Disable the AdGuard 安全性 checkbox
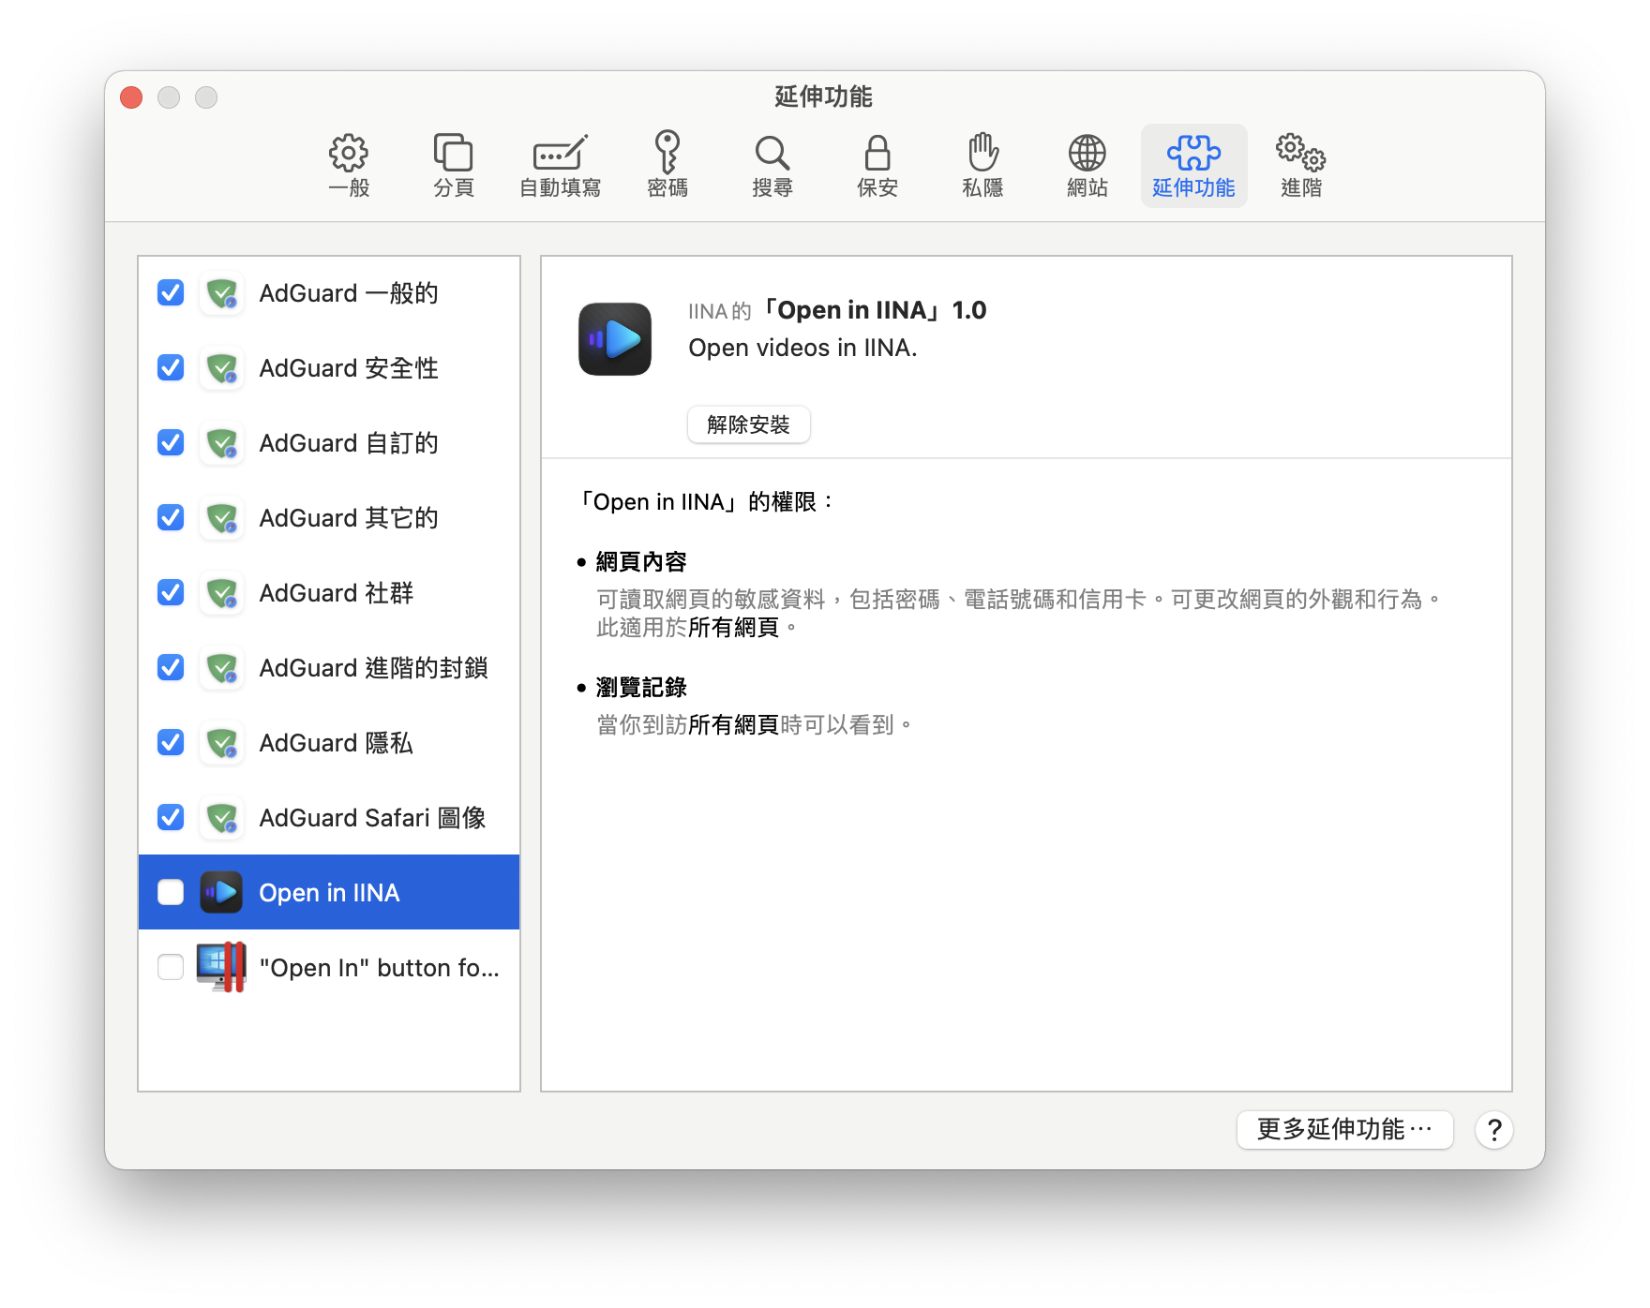This screenshot has height=1308, width=1650. 171,368
